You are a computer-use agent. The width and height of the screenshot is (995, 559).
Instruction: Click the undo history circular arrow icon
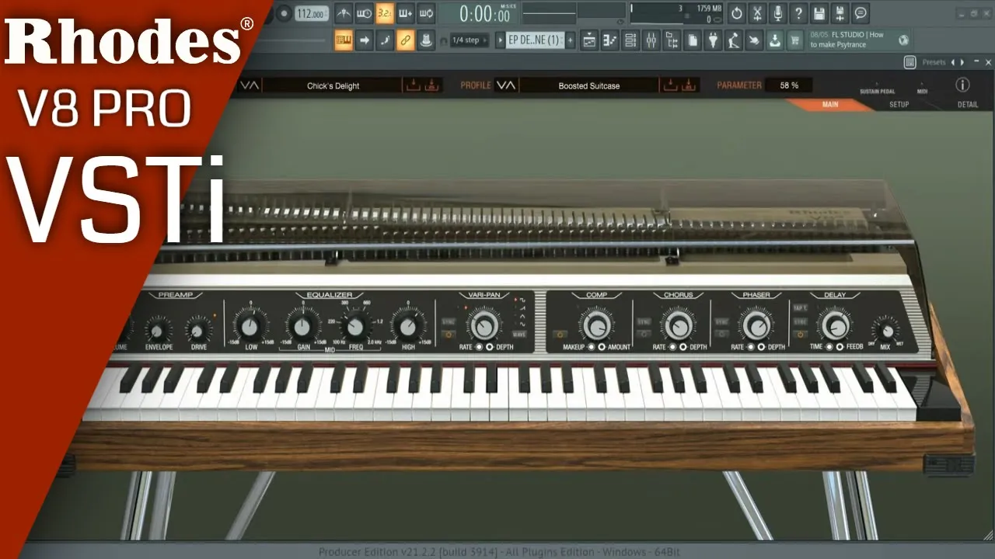(737, 13)
